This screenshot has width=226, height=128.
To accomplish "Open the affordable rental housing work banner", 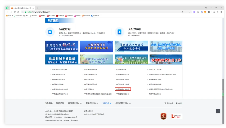I will 166,59.
